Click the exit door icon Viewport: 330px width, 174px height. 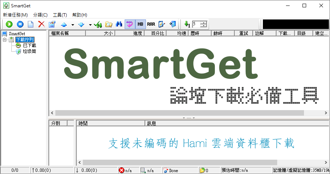(173, 24)
